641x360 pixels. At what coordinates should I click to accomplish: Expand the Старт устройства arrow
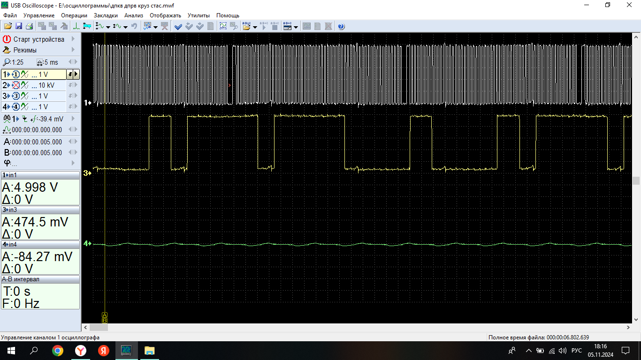[73, 39]
